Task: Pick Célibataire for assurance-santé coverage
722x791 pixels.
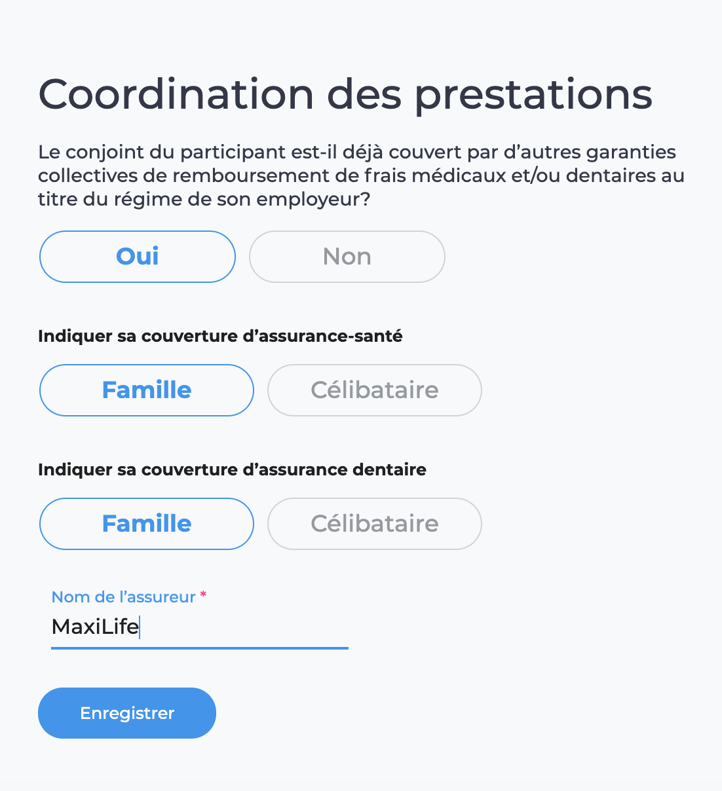Action: pyautogui.click(x=375, y=390)
